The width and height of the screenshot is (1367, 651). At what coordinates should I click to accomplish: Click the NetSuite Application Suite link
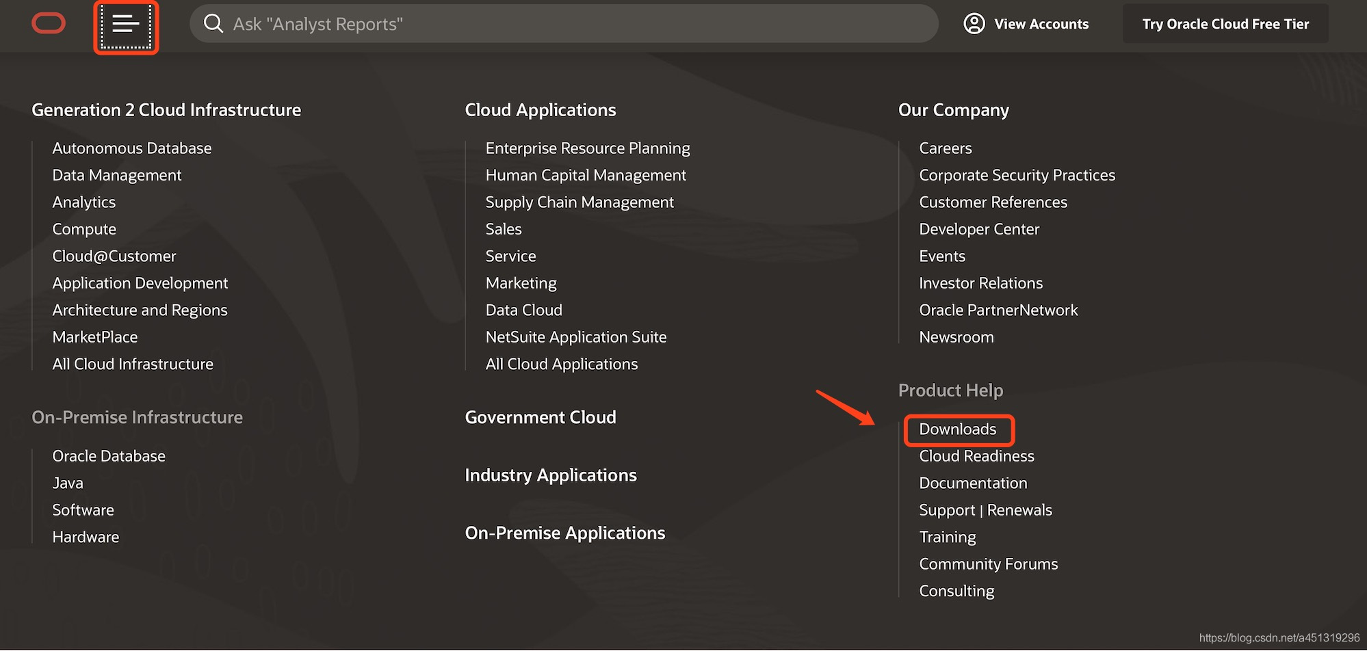pyautogui.click(x=575, y=337)
